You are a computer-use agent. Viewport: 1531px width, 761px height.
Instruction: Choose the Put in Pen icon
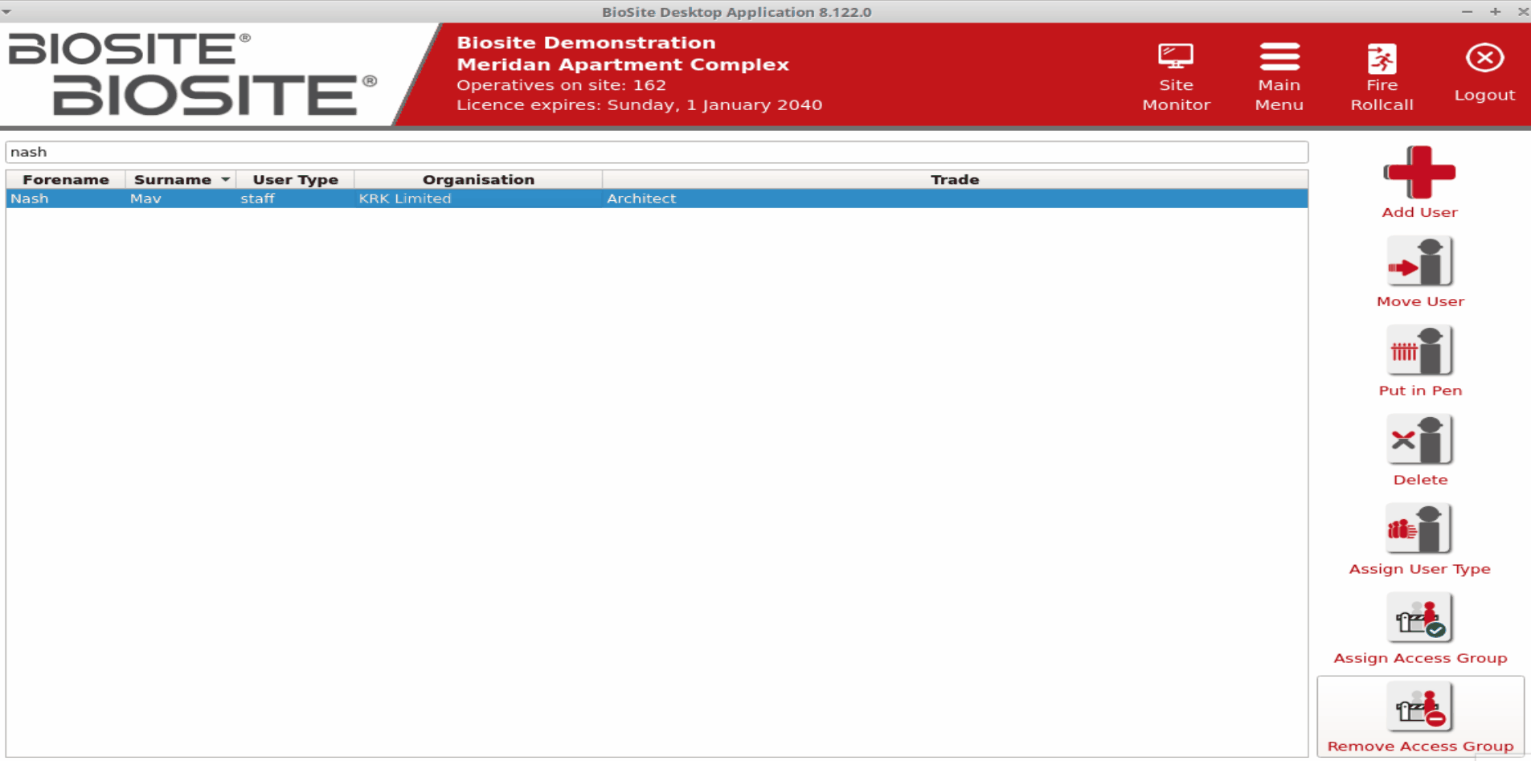[1419, 350]
